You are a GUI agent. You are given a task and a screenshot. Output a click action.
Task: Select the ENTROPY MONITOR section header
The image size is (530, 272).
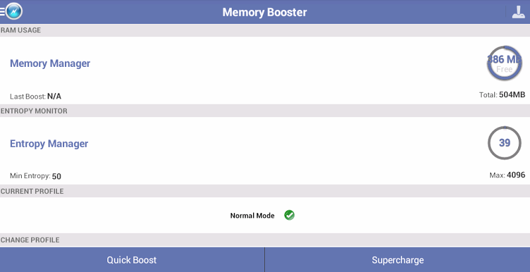coord(34,111)
